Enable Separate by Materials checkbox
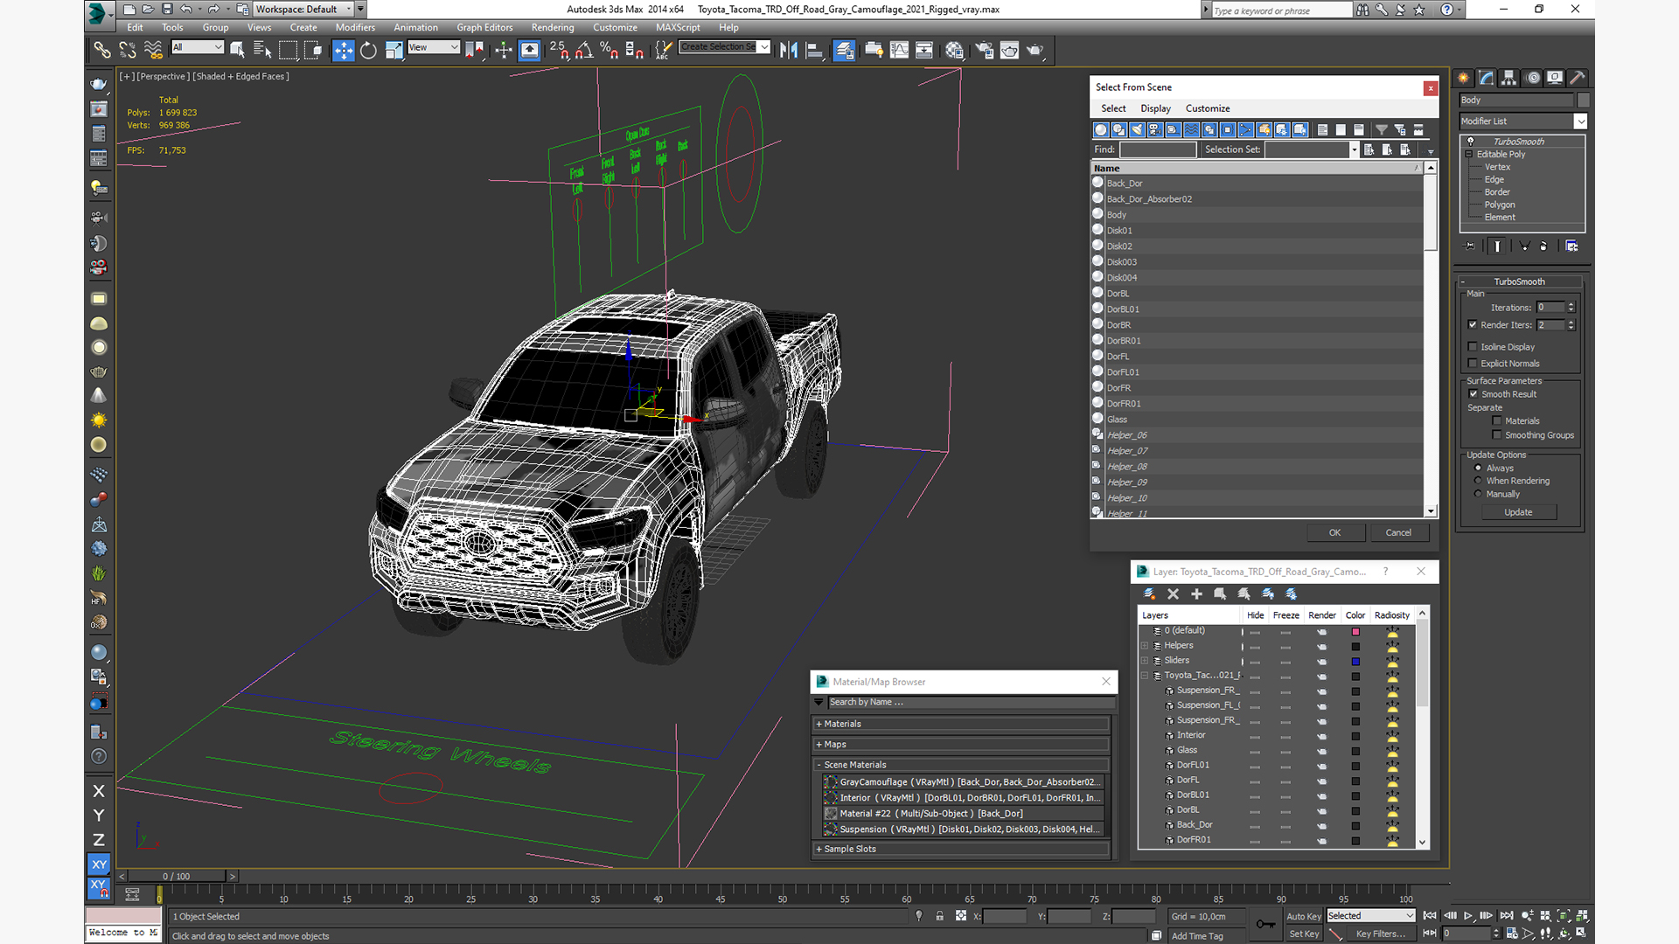 coord(1497,420)
